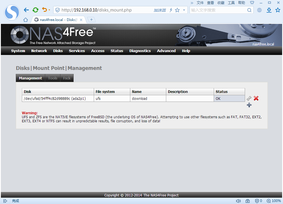The width and height of the screenshot is (283, 204).
Task: Click the toolbox icon in status bar
Action: click(247, 201)
